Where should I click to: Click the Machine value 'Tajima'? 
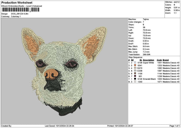pos(146,19)
